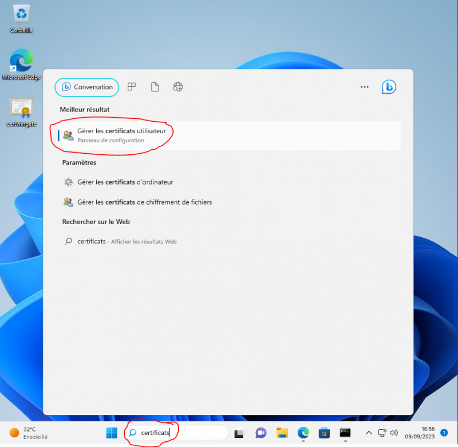Select the Documents search filter icon
The image size is (458, 447).
(x=155, y=87)
